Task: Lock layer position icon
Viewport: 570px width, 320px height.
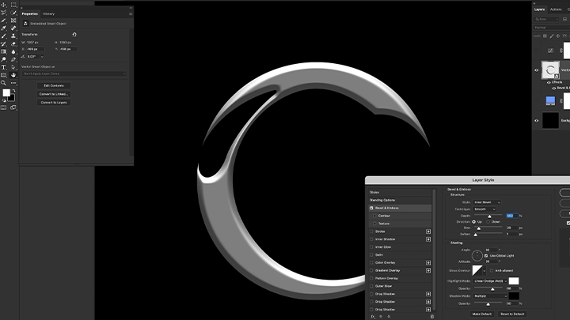Action: click(558, 36)
